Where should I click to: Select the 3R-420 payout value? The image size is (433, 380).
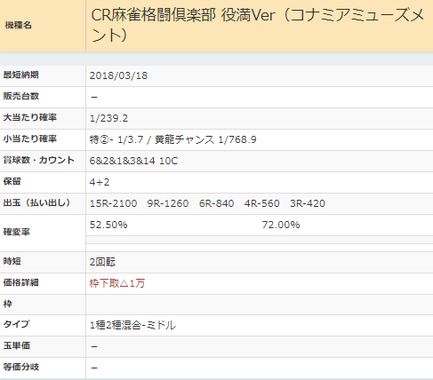[308, 203]
